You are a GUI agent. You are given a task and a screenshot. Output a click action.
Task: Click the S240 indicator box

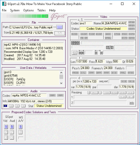click(x=131, y=38)
